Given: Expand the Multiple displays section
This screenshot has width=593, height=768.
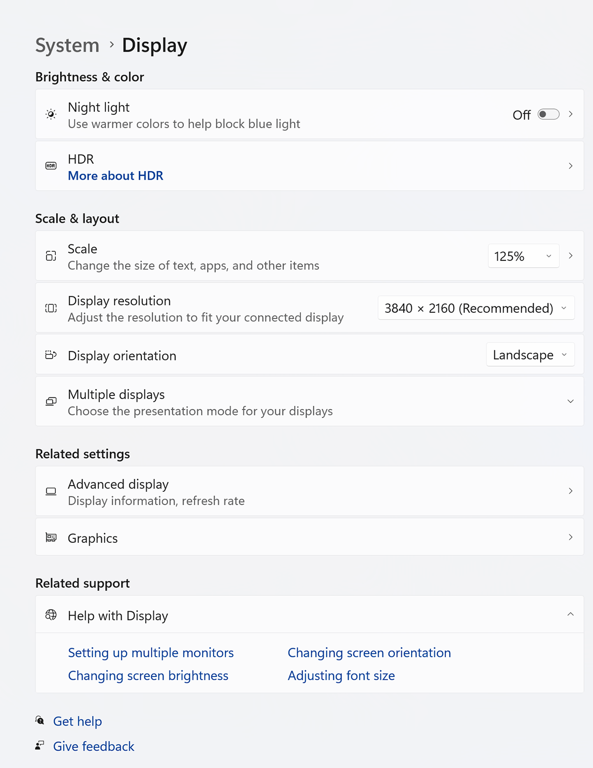Looking at the screenshot, I should coord(571,401).
